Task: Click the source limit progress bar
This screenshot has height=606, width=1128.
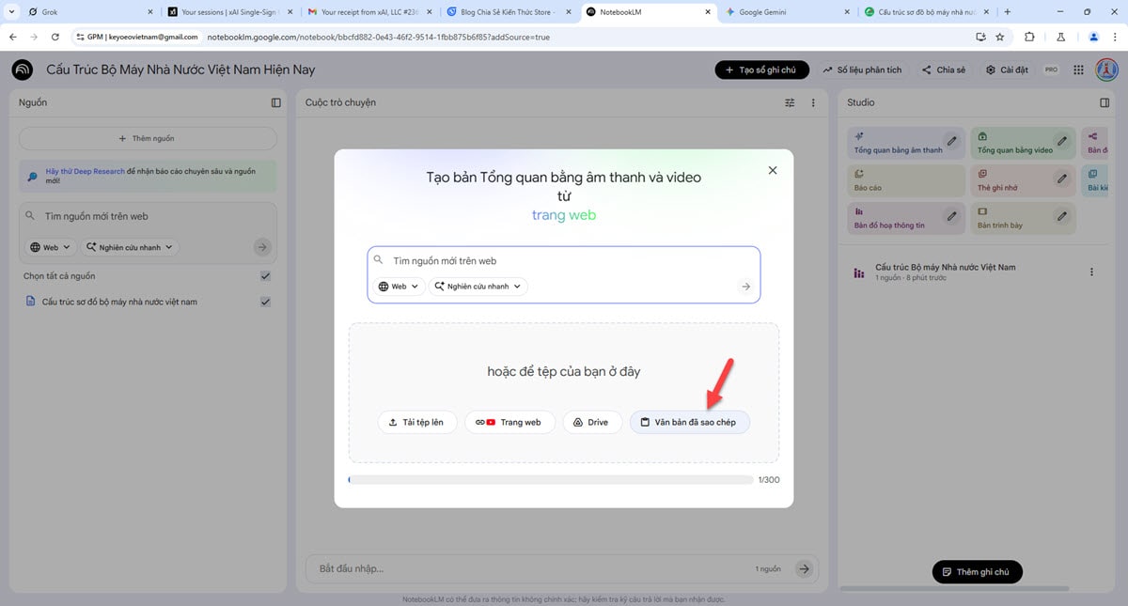Action: [550, 479]
